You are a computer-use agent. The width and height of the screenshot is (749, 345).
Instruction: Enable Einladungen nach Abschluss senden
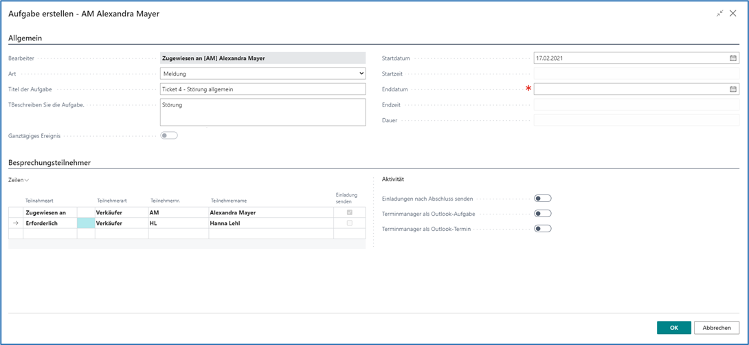click(x=542, y=199)
